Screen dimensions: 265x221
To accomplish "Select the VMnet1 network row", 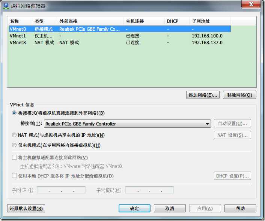I will point(120,36).
